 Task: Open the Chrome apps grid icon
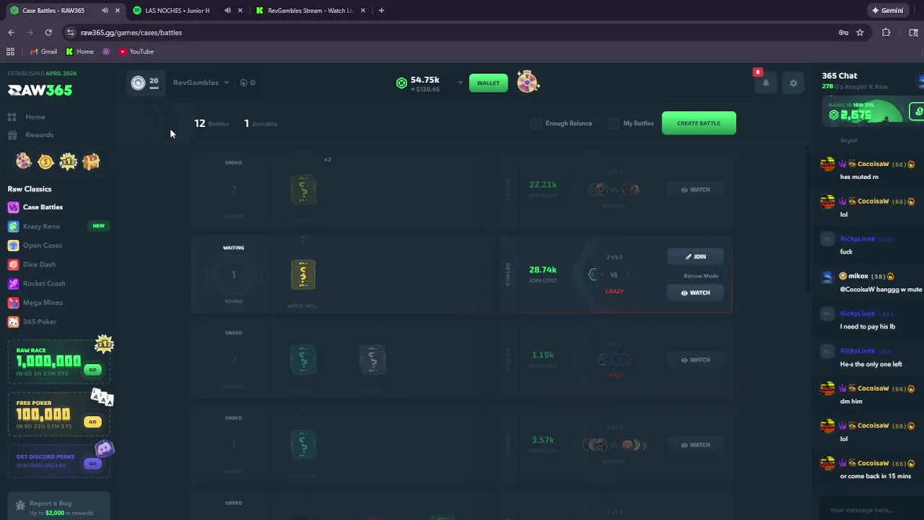click(10, 51)
